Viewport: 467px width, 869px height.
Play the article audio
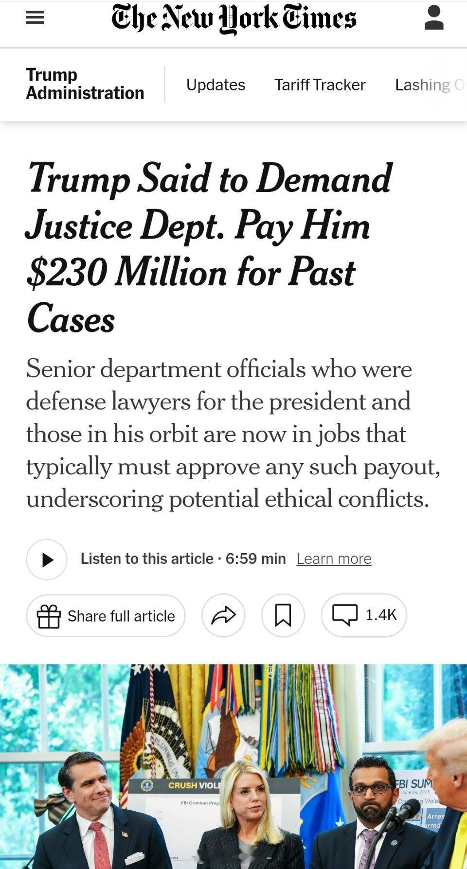point(47,559)
